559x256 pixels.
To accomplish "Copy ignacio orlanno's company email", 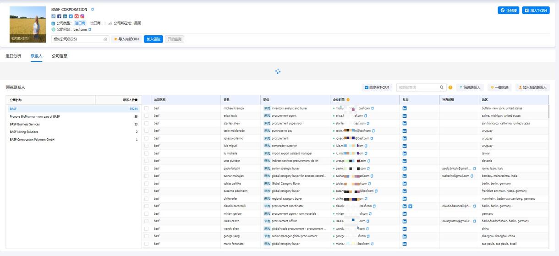I will (372, 138).
